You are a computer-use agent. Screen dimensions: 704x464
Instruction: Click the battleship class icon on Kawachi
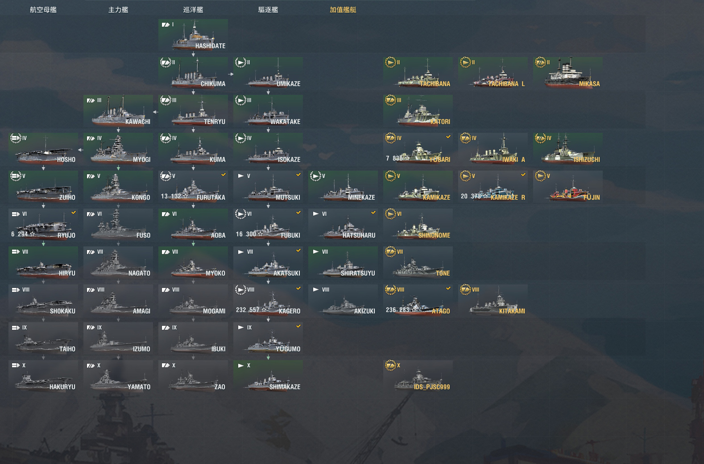click(x=91, y=100)
